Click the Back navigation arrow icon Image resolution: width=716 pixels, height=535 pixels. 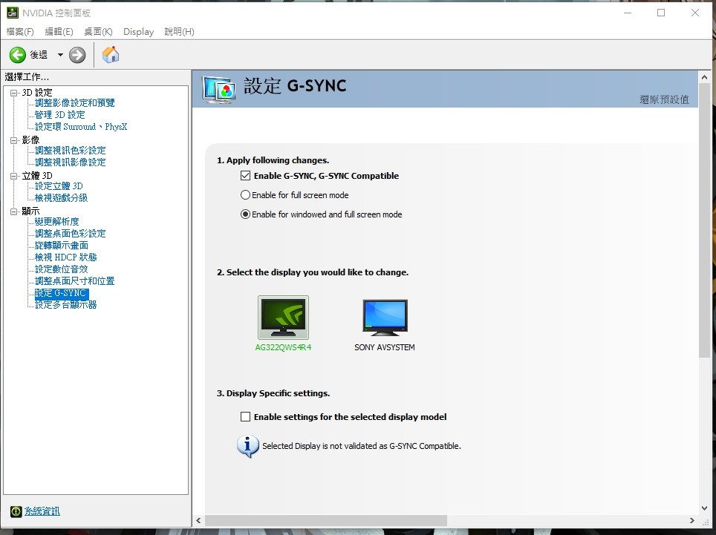16,53
